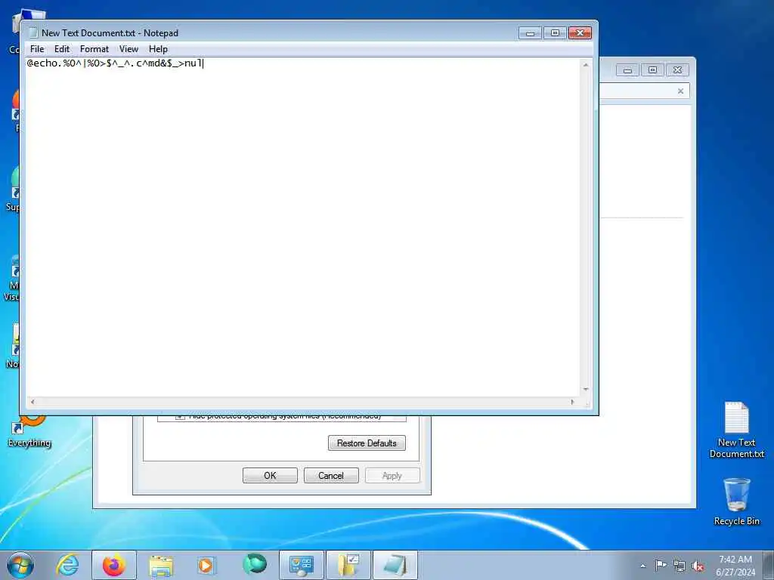This screenshot has width=774, height=580.
Task: Open Action Center flag in tray
Action: [661, 566]
